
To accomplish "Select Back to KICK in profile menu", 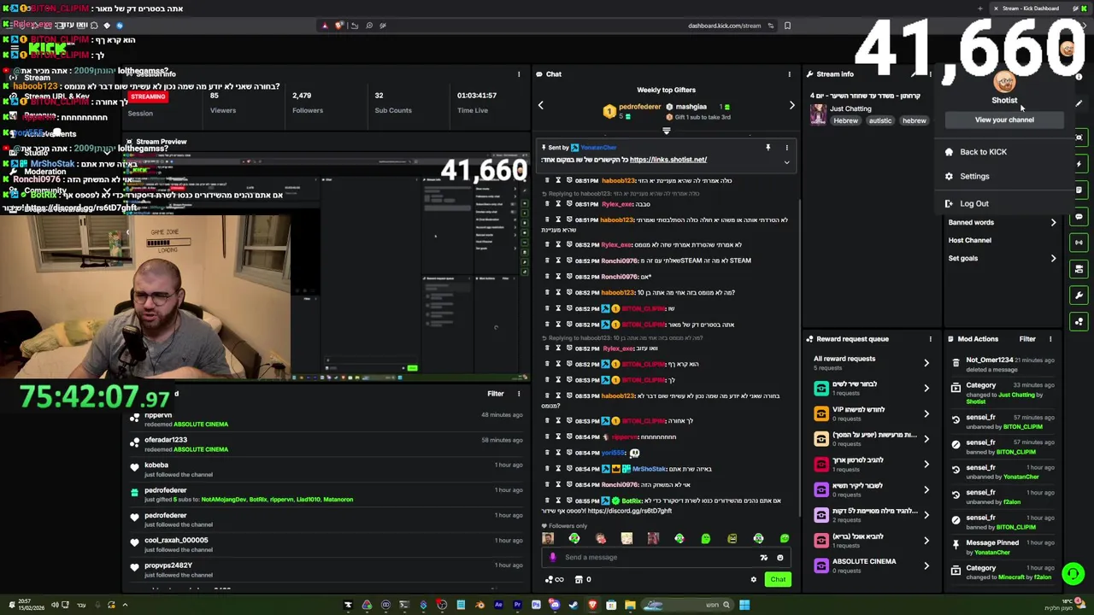I will pos(1004,152).
